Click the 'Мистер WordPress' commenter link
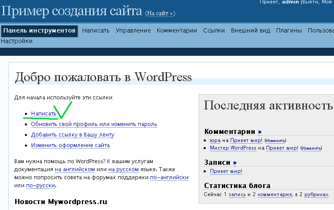 click(233, 148)
